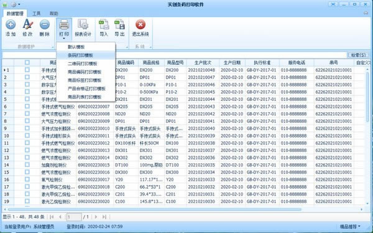Check the checkbox for row 1
373x233 pixels.
point(27,70)
